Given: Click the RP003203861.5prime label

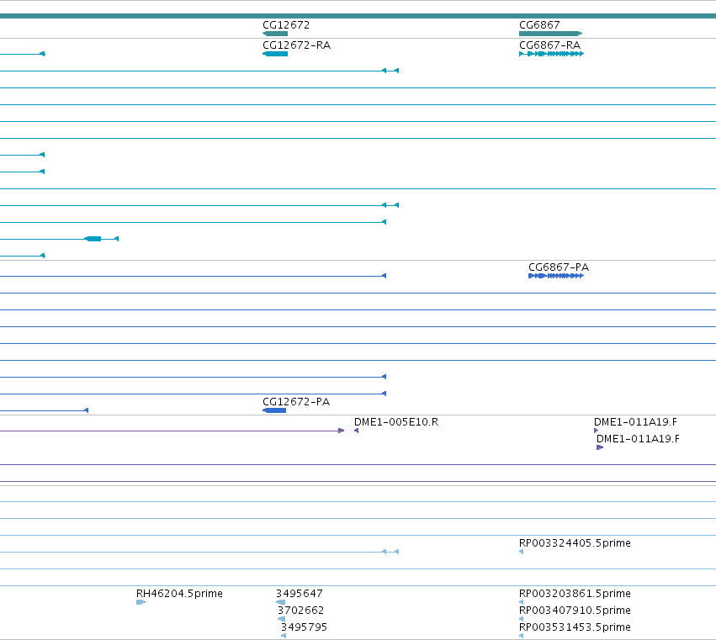Looking at the screenshot, I should (575, 594).
